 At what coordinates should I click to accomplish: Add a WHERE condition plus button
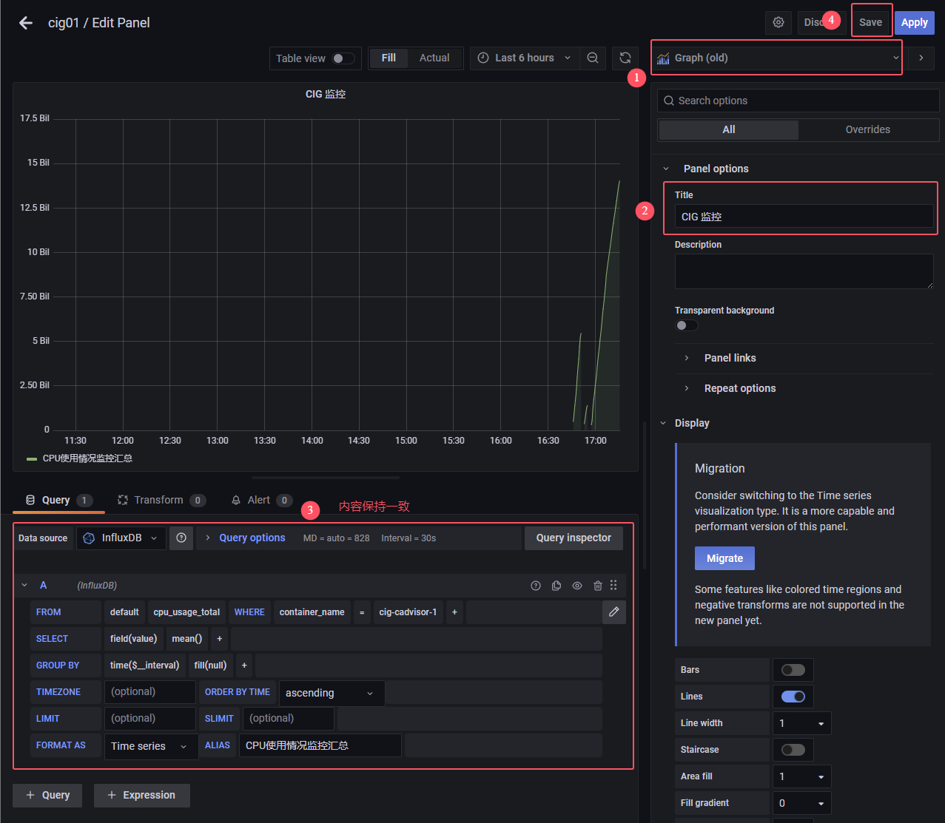[454, 612]
